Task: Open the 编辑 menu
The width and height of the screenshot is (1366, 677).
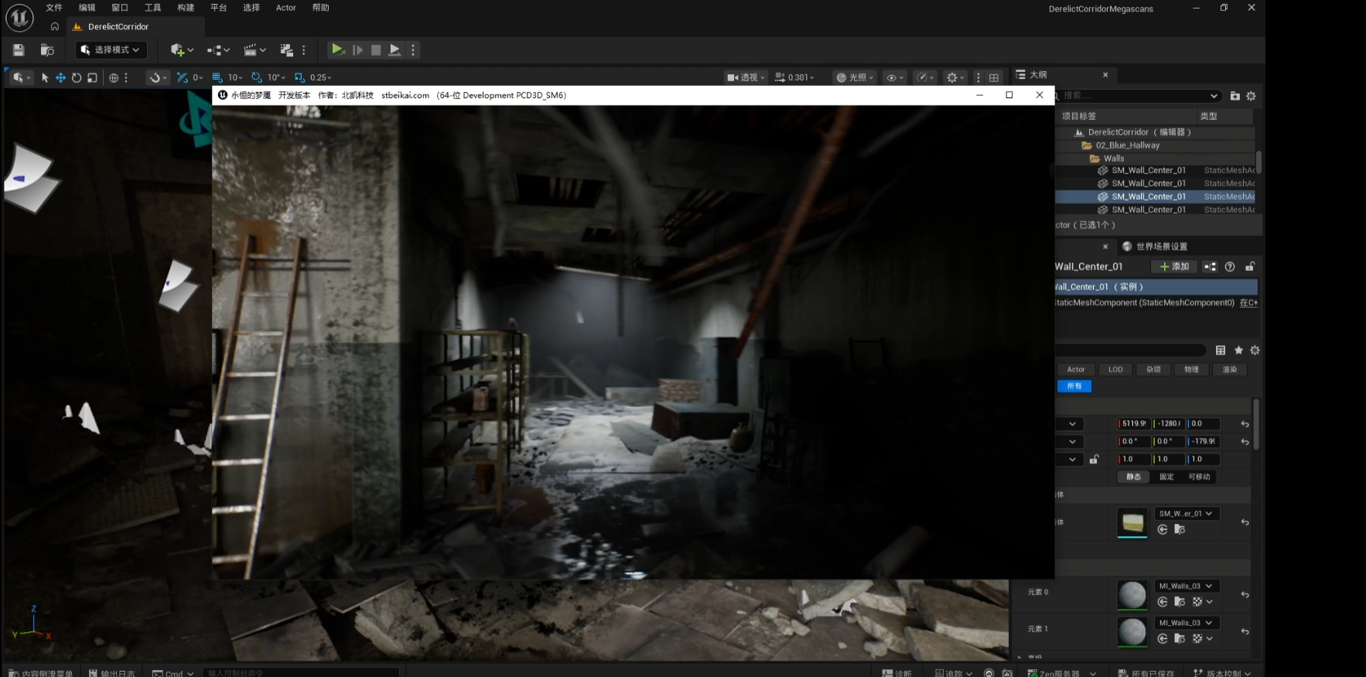Action: (x=87, y=8)
